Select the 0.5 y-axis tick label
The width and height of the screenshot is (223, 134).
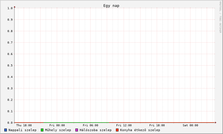coord(10,66)
